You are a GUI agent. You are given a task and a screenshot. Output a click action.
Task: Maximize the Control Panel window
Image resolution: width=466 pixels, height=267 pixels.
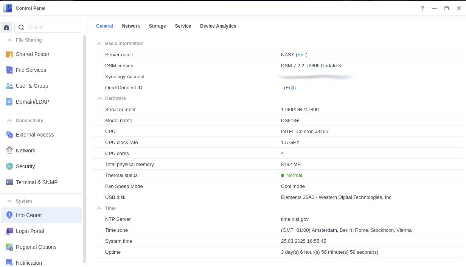tap(447, 8)
